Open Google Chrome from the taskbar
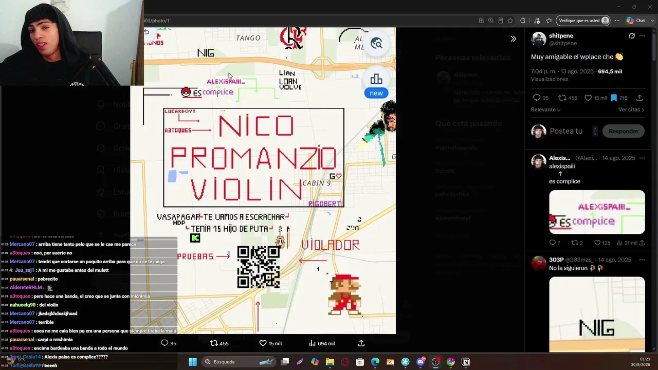The height and width of the screenshot is (370, 658). (451, 362)
